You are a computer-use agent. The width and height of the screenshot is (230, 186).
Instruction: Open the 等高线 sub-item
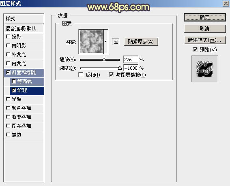pyautogui.click(x=27, y=81)
